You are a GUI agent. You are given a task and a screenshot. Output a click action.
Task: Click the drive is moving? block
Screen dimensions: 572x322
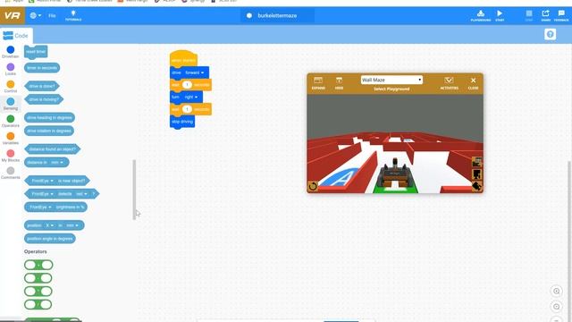coord(44,99)
